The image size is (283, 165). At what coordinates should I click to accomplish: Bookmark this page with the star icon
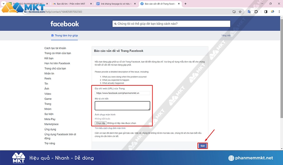click(x=240, y=12)
